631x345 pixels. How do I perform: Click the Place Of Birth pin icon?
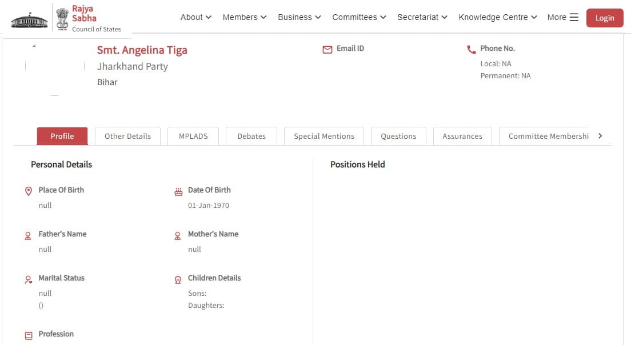coord(29,191)
